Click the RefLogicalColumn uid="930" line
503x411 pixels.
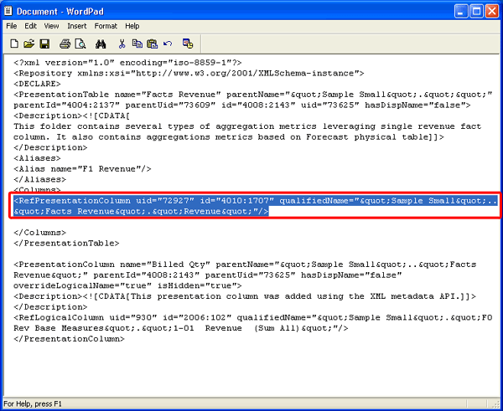tap(253, 317)
